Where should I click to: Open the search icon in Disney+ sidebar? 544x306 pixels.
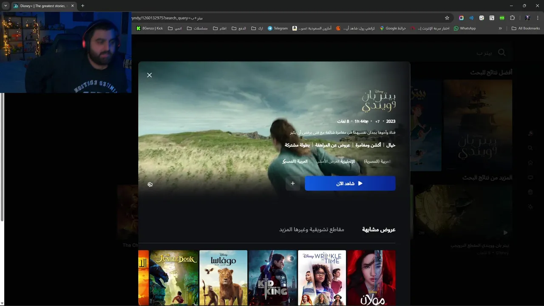point(530,148)
